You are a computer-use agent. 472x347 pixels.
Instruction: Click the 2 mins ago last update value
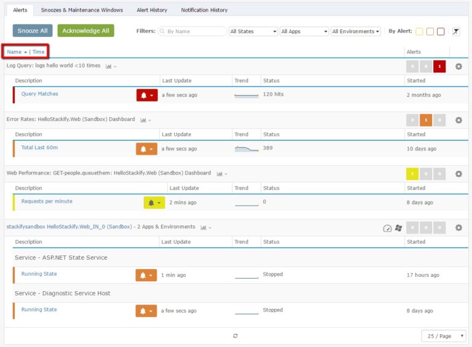click(183, 203)
